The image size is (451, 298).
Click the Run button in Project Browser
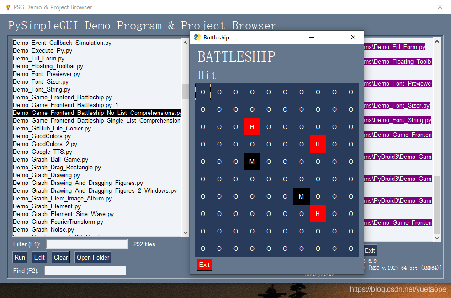pyautogui.click(x=20, y=257)
